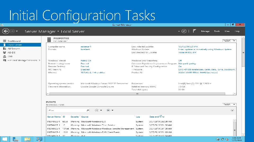Click the computer name instance-1 link
The width and height of the screenshot is (254, 142).
point(86,47)
